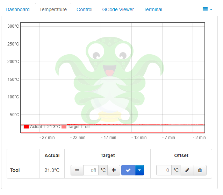This screenshot has width=223, height=195.
Task: Open the Dashboard tab
Action: [x=17, y=9]
